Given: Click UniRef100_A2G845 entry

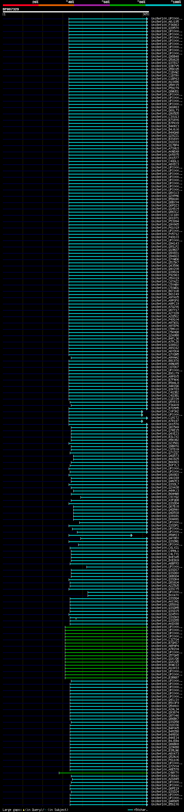Looking at the screenshot, I should [165, 779].
